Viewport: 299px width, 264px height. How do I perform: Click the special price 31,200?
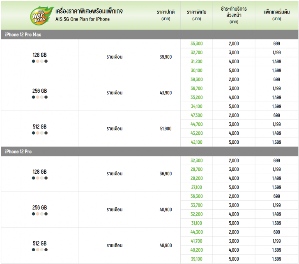click(197, 62)
